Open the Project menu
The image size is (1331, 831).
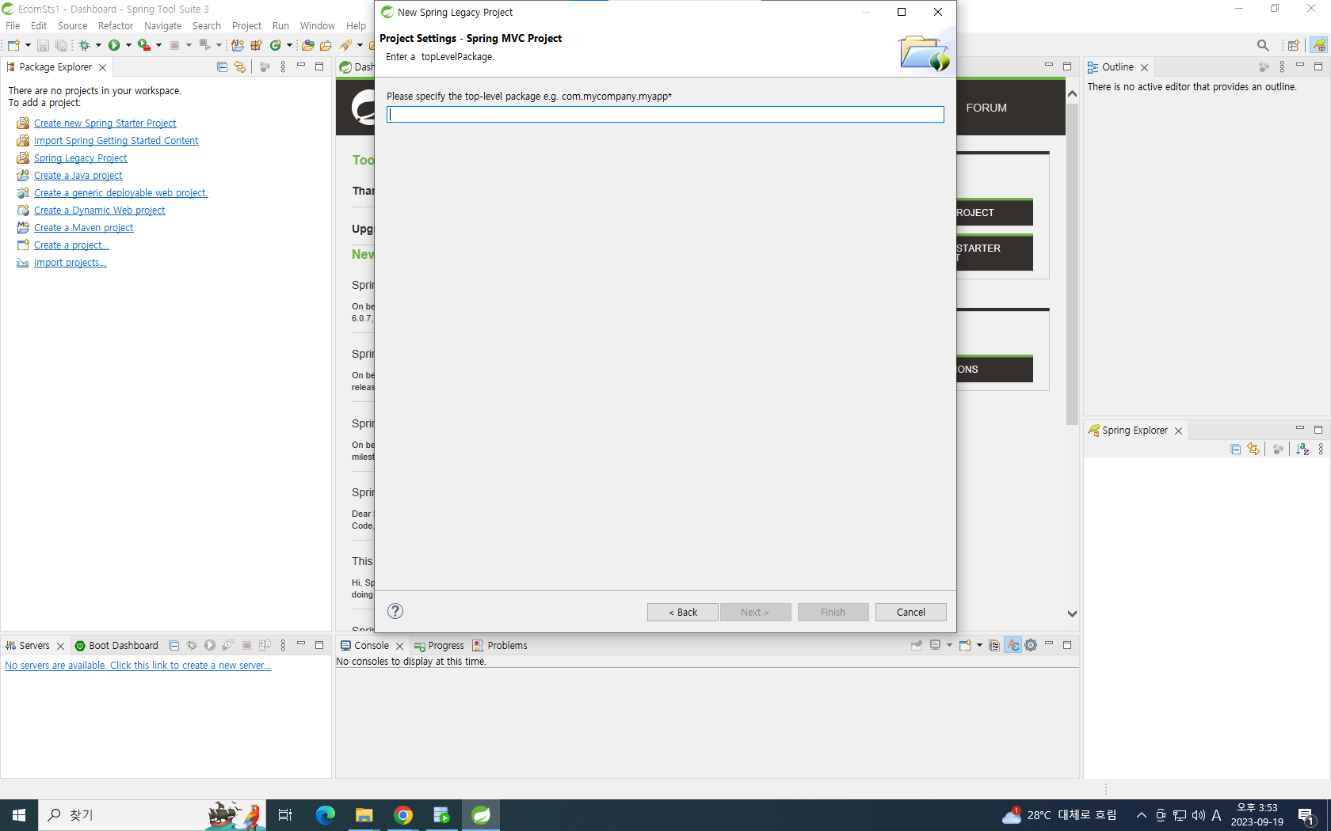point(246,26)
